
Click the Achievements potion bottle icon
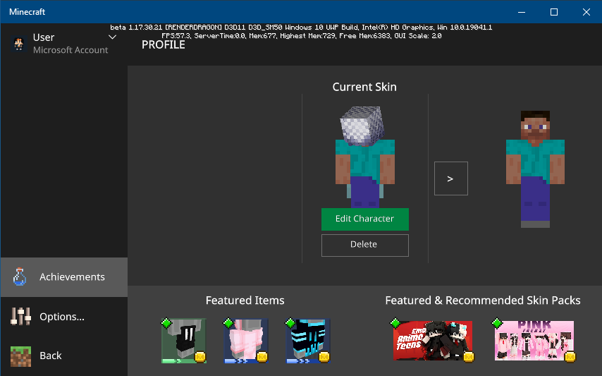point(20,277)
